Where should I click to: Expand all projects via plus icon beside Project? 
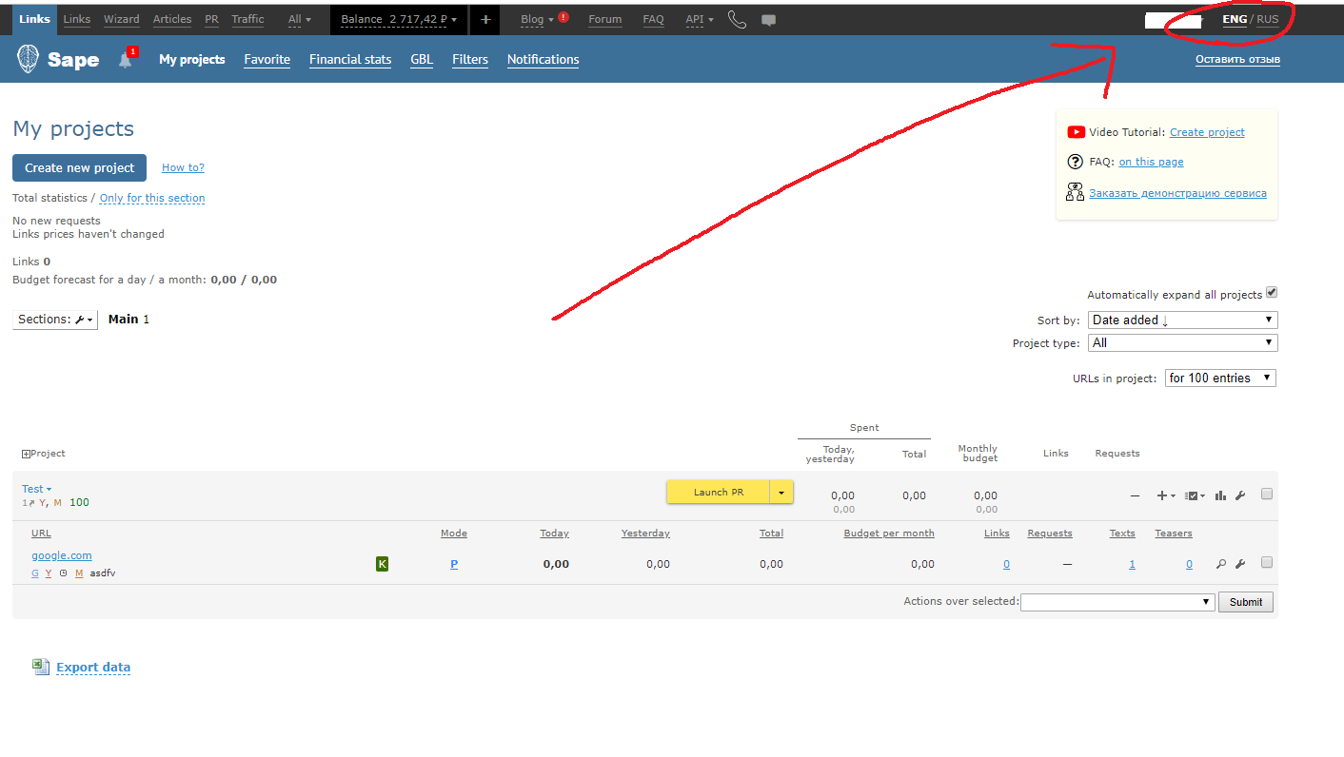26,454
